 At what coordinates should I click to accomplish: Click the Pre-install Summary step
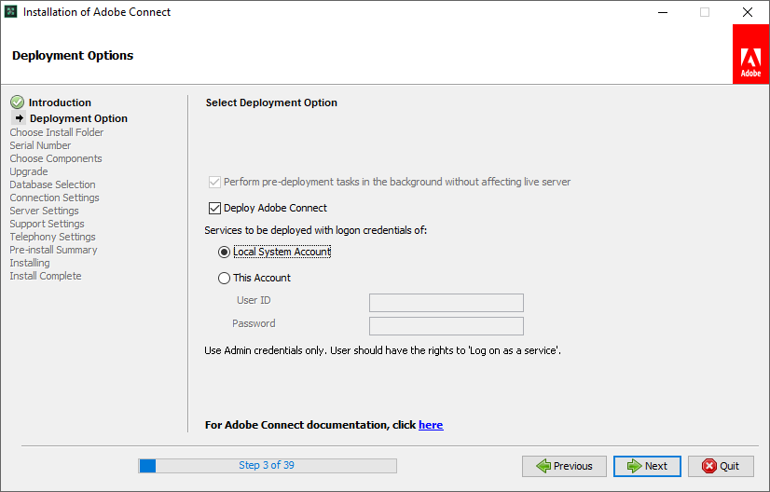(53, 250)
